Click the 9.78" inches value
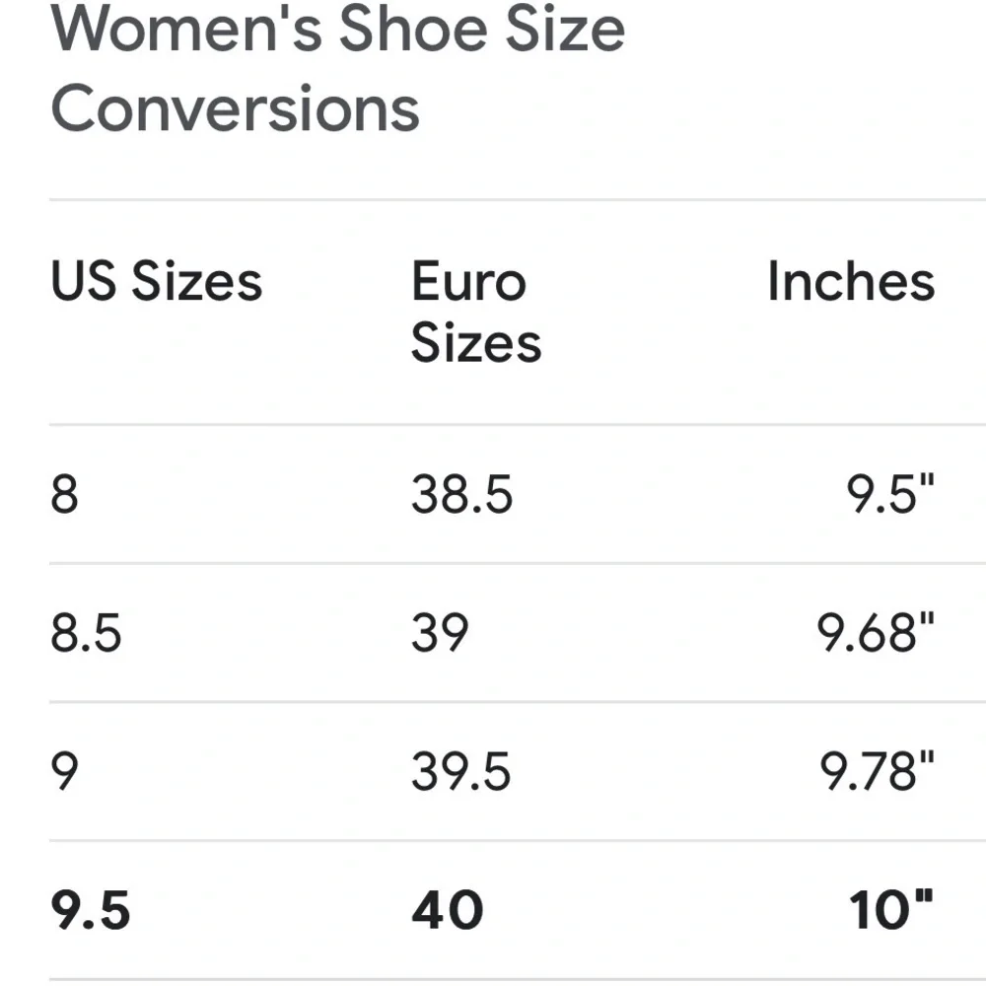This screenshot has width=986, height=986. [x=878, y=771]
